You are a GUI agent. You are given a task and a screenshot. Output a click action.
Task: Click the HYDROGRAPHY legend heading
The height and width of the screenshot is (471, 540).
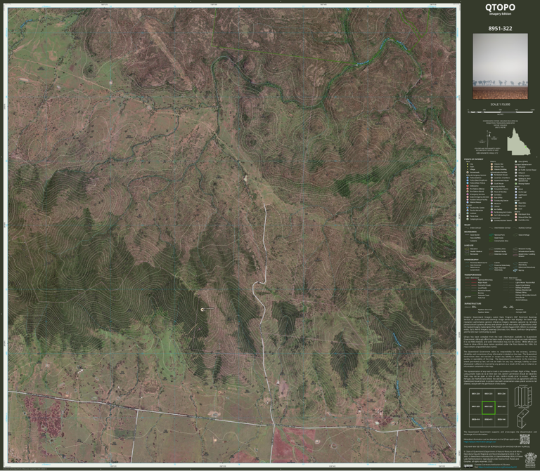click(x=472, y=260)
